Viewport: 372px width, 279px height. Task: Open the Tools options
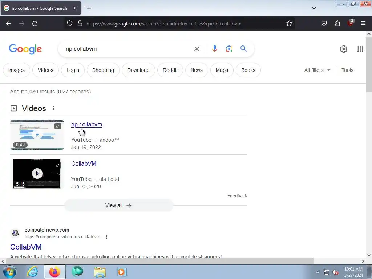click(x=347, y=70)
